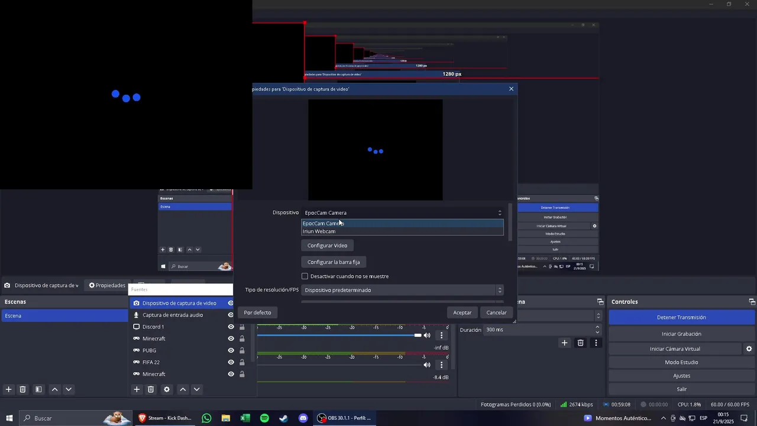Open Tipo de resolución/FPS dropdown
The width and height of the screenshot is (757, 426).
pos(403,290)
